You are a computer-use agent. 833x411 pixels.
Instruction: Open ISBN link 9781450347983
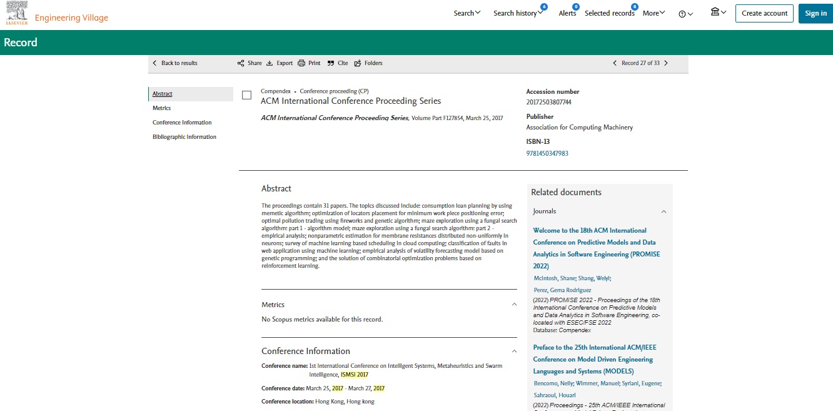(547, 153)
